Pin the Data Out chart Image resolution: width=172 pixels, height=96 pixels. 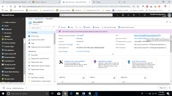click(145, 78)
